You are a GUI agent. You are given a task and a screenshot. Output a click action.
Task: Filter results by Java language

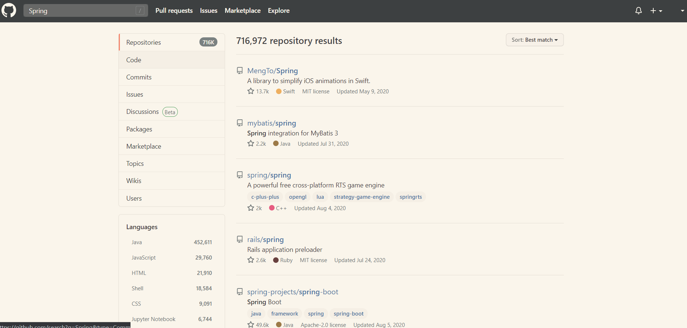[172, 242]
